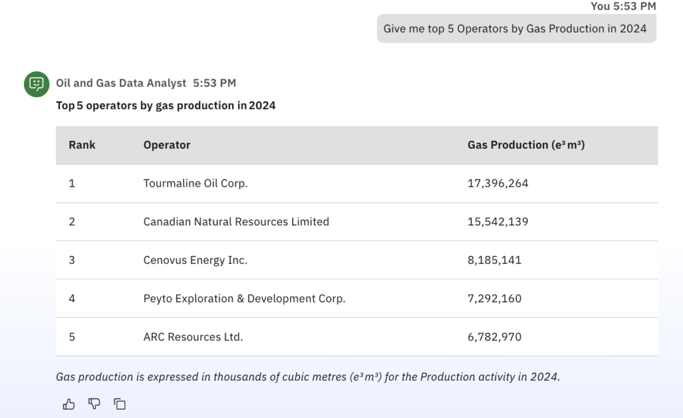Select the Tourmaline Oil Corp. cell

(195, 183)
